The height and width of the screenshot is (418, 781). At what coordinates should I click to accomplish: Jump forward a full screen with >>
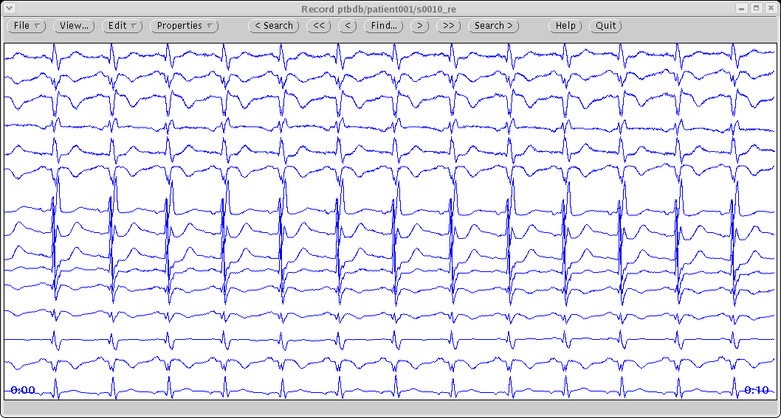coord(448,26)
